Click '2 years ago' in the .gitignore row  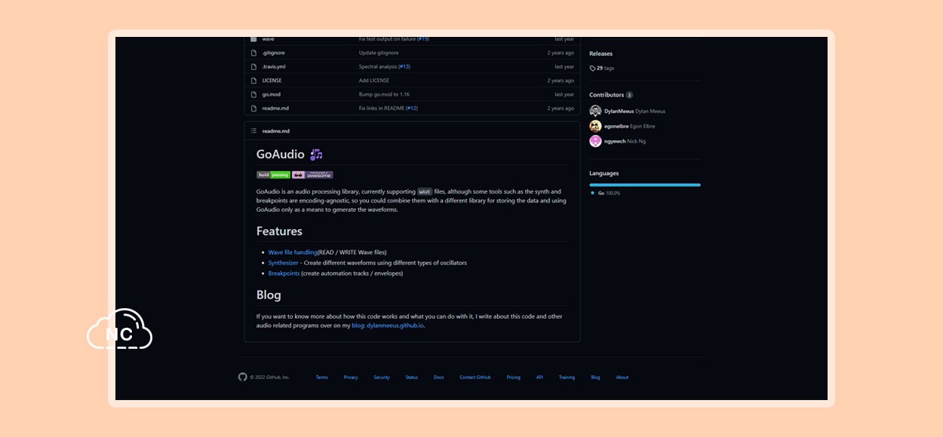561,53
